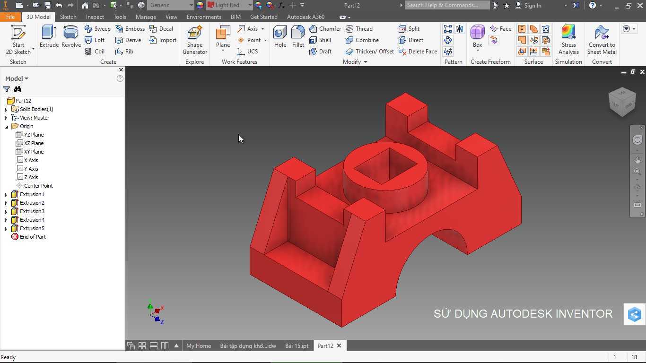
Task: Select Thicken/Offset tool
Action: 370,52
